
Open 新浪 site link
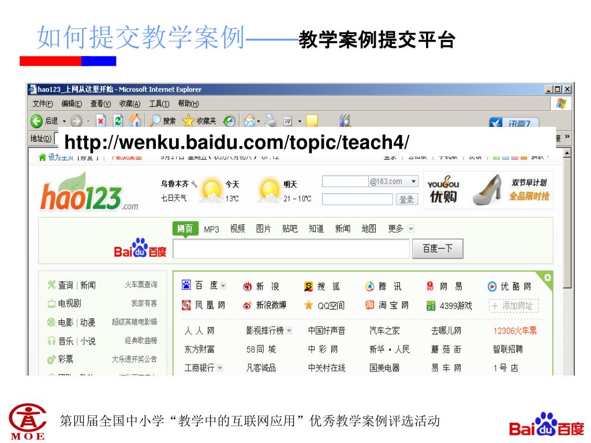point(261,286)
